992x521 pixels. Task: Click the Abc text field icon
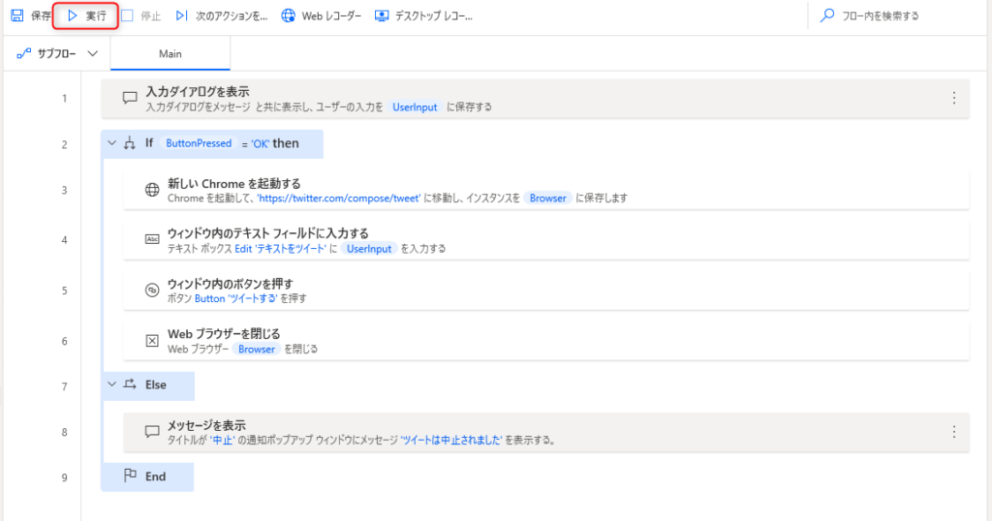(152, 239)
